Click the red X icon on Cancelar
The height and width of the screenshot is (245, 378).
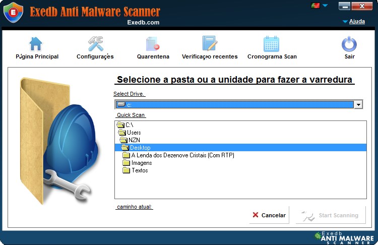point(256,215)
